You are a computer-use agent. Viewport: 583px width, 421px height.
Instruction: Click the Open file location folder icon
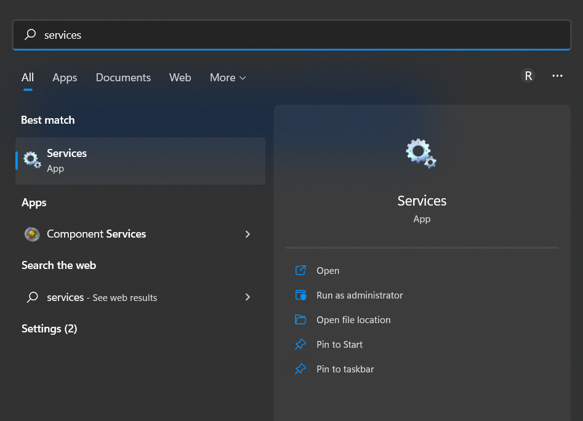click(300, 319)
